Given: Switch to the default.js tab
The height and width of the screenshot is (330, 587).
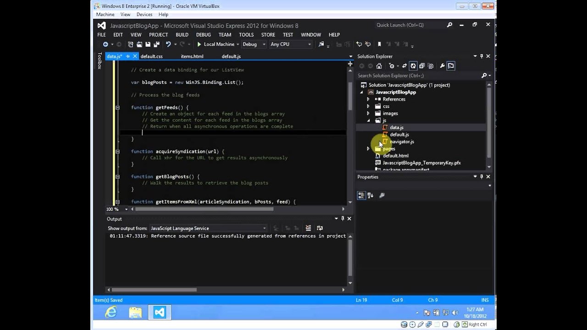Looking at the screenshot, I should tap(231, 56).
